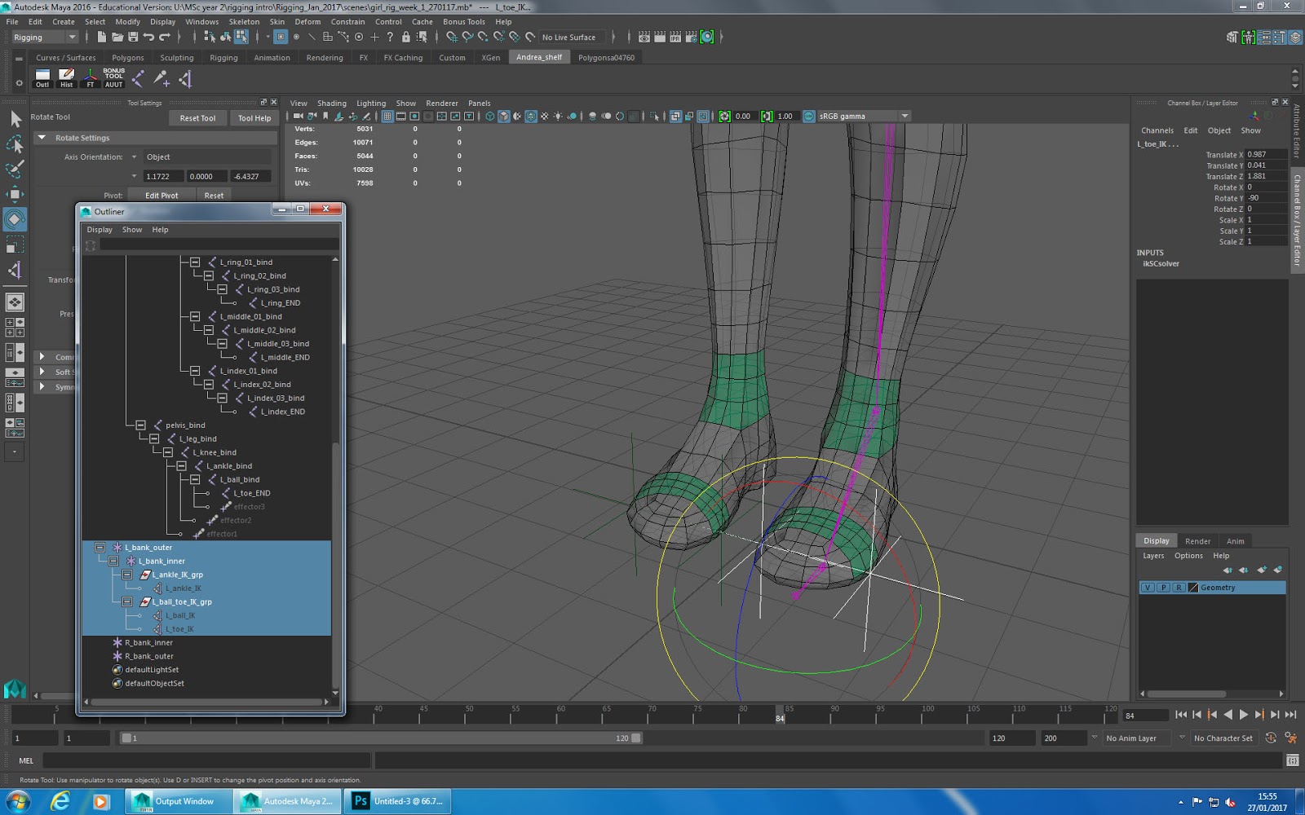Collapse the L_bank_outer node in the Outliner
The height and width of the screenshot is (815, 1305).
(x=101, y=547)
